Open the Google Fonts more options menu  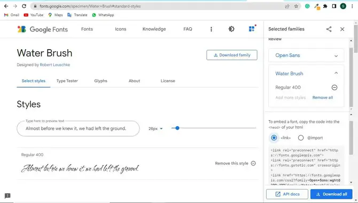tap(211, 29)
